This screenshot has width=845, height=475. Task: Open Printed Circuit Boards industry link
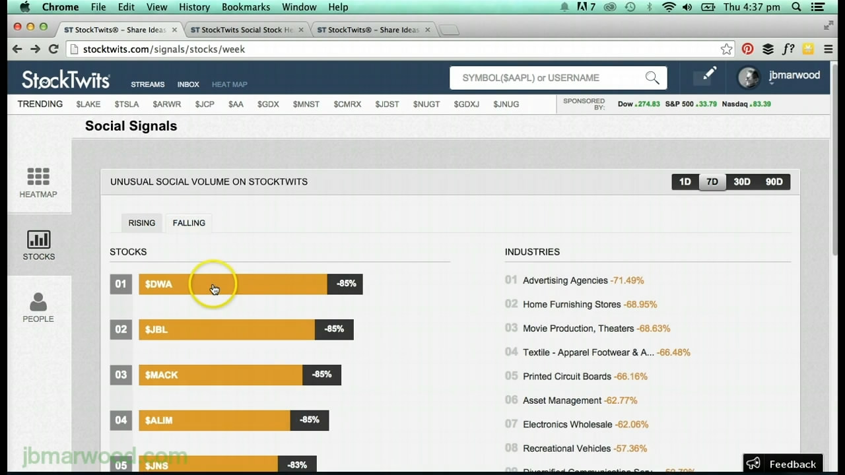tap(567, 376)
